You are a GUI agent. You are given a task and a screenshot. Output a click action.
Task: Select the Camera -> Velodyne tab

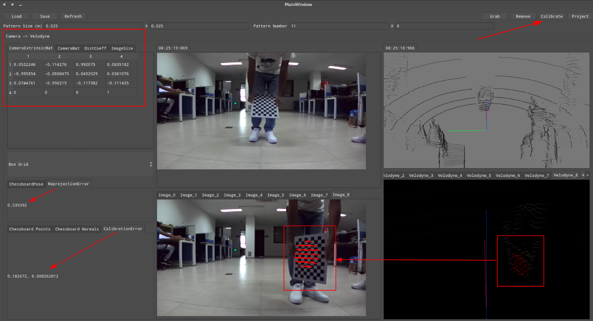[28, 36]
